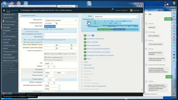This screenshot has height=100, width=178.
Task: Click Запросы в поддержку in header
Action: [x=121, y=10]
